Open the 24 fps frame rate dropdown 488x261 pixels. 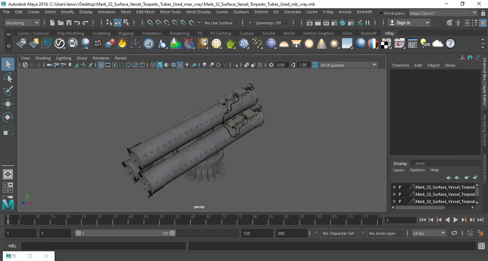[x=429, y=233]
